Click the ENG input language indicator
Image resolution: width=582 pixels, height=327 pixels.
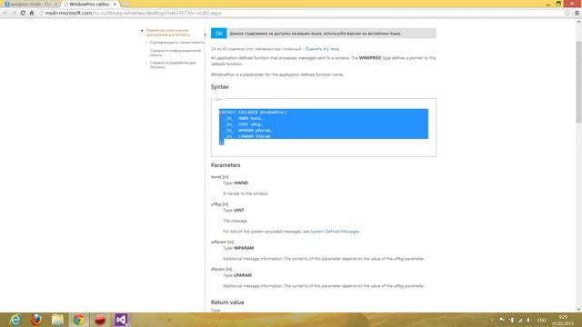tap(542, 320)
